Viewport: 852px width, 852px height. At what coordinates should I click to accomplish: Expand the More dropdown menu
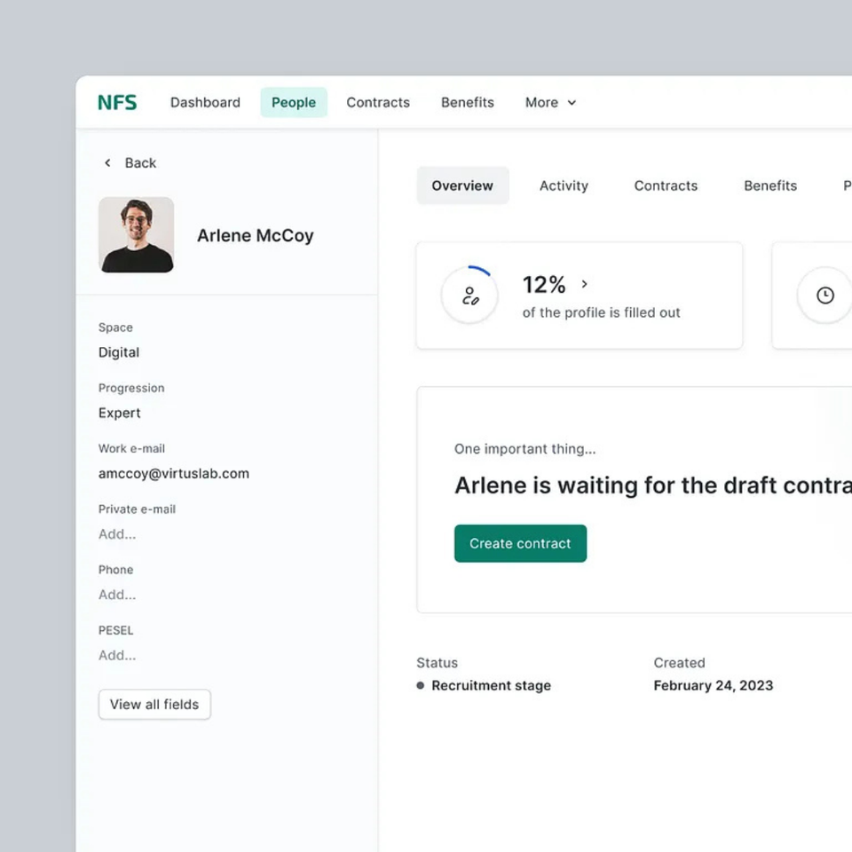pyautogui.click(x=550, y=102)
